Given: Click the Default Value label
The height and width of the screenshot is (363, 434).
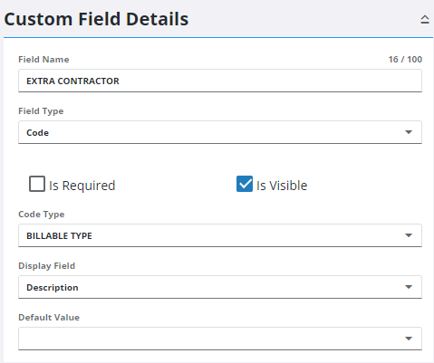Looking at the screenshot, I should (x=49, y=318).
